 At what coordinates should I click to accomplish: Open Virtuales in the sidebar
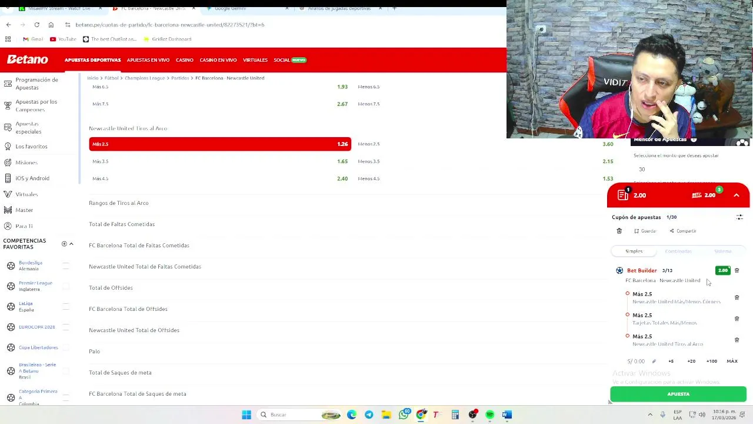pos(26,194)
